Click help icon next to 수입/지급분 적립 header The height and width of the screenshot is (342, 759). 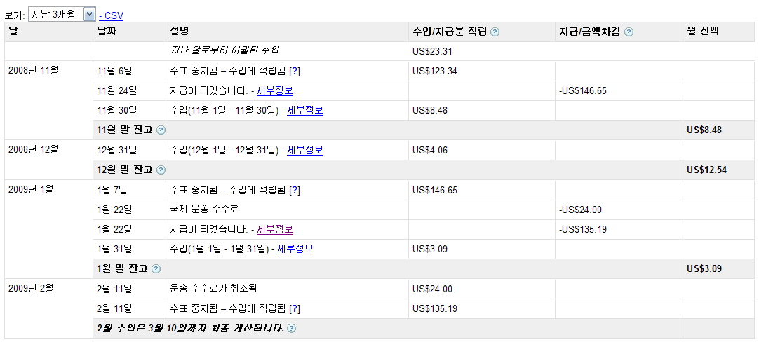(495, 32)
